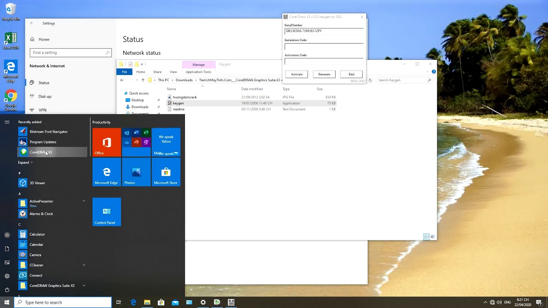The width and height of the screenshot is (548, 308).
Task: Select the huongdancrack JPG file
Action: [x=252, y=97]
